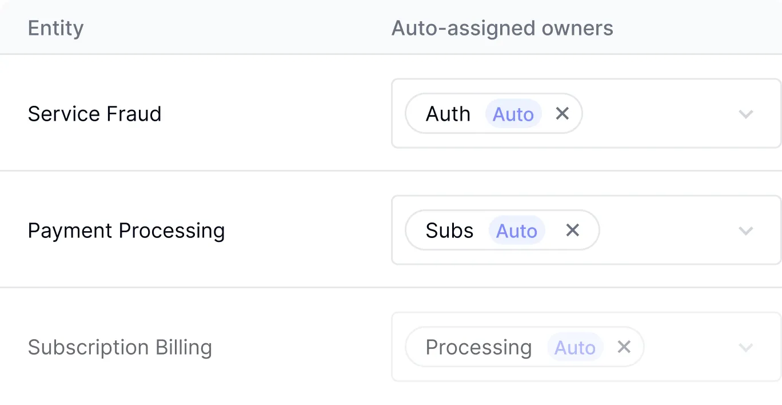Screen dimensions: 782x405
Task: Select the Subs owner chip
Action: pyautogui.click(x=449, y=231)
